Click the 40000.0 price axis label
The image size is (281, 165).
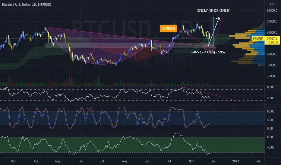[x=272, y=54]
